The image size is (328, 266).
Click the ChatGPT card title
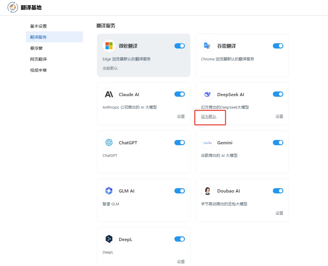[x=128, y=143]
